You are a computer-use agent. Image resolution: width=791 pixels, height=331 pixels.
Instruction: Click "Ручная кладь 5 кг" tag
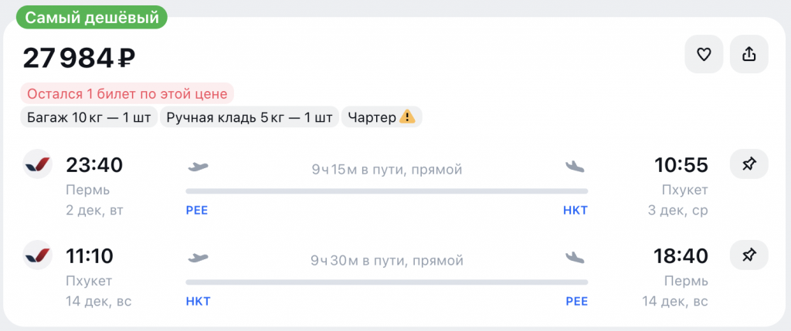[x=249, y=117]
